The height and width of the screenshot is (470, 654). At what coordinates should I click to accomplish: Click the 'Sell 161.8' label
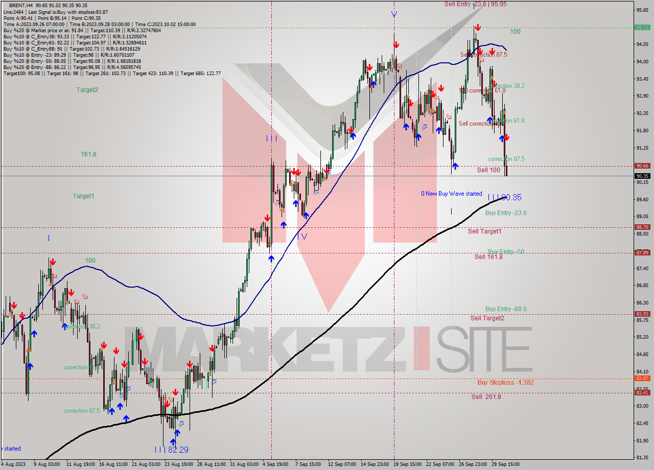point(488,257)
